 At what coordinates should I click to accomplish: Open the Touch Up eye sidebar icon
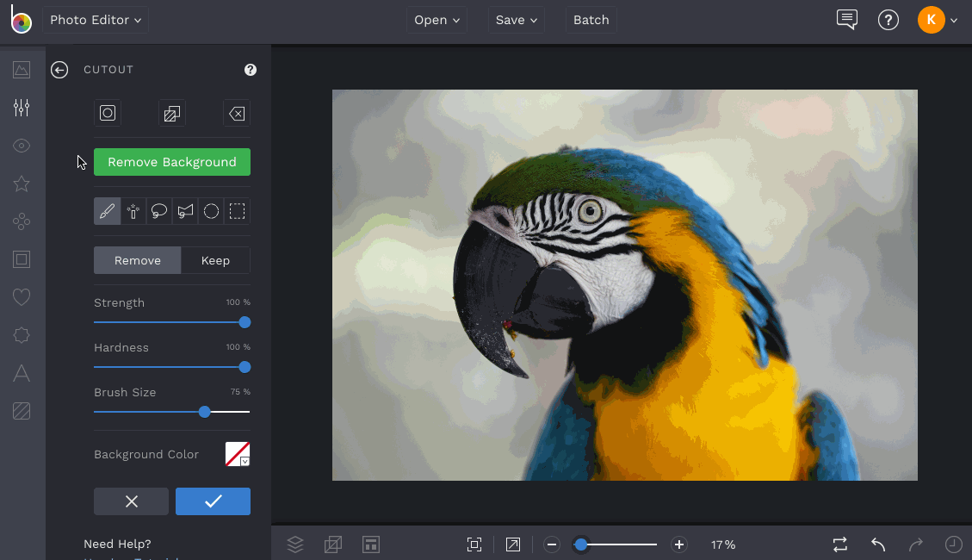(x=22, y=146)
